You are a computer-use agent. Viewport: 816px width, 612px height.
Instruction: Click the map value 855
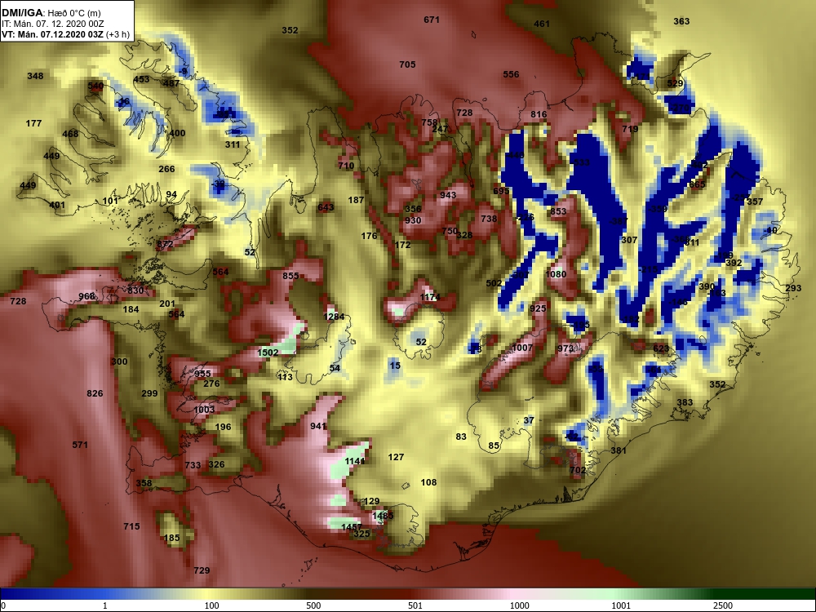291,276
